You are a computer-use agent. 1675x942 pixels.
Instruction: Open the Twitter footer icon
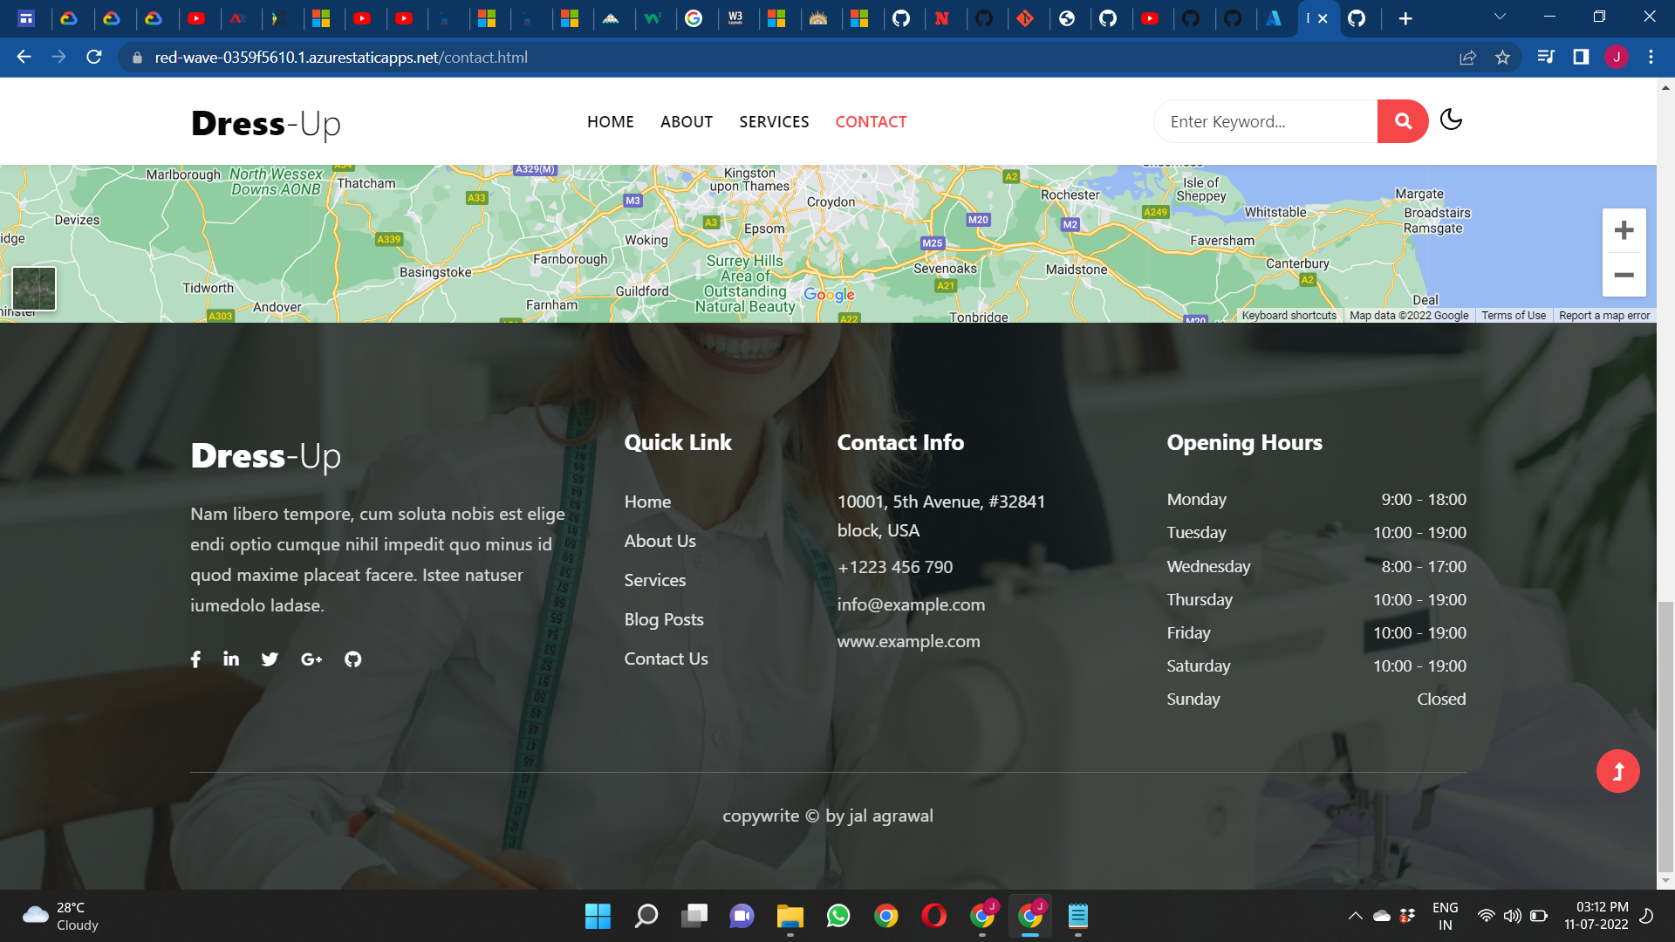tap(270, 659)
